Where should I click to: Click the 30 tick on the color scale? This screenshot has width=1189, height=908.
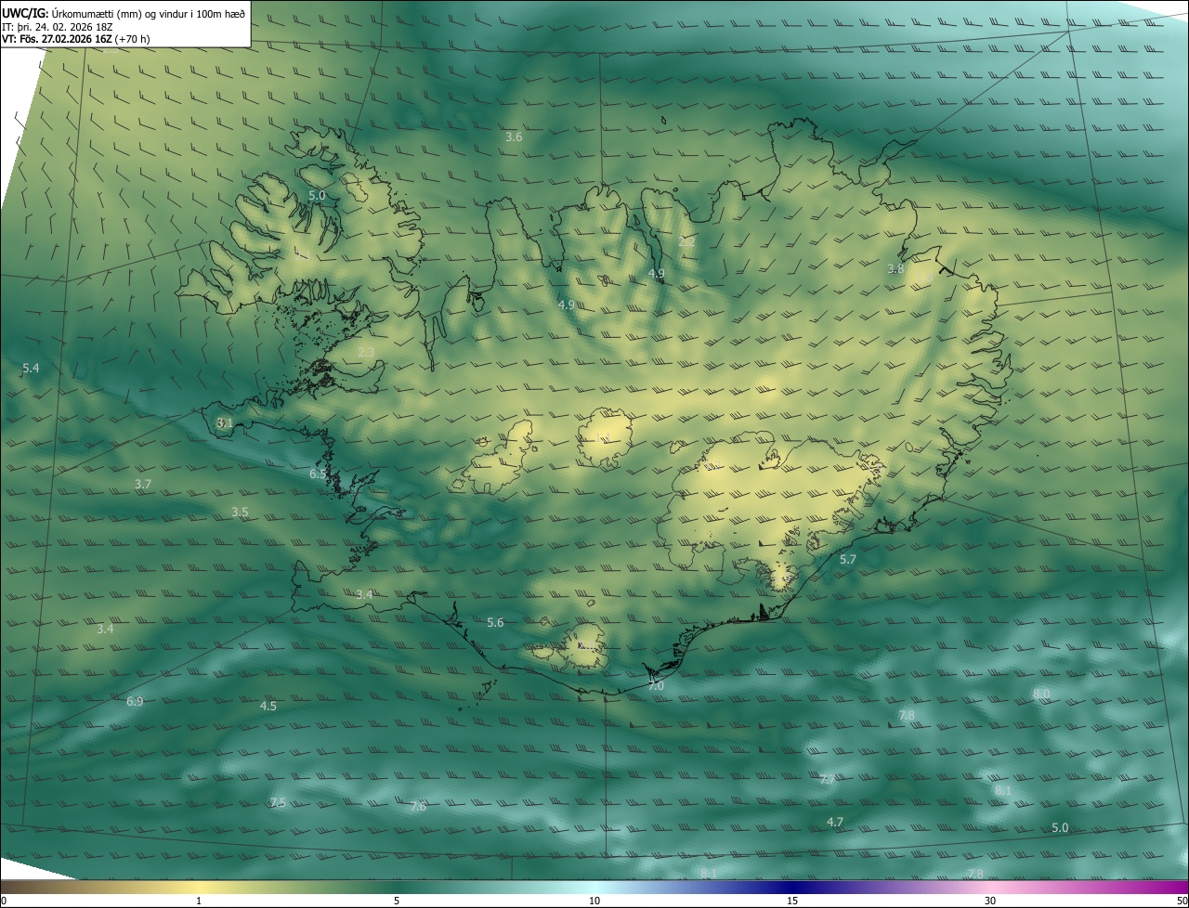tap(990, 902)
